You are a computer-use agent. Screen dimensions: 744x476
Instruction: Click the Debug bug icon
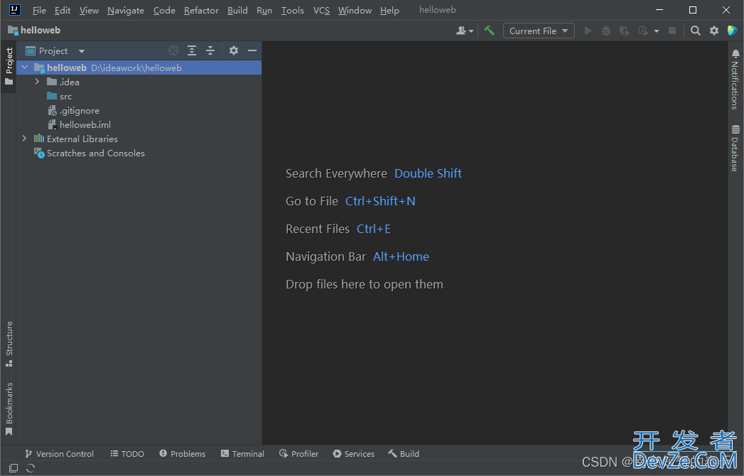(x=606, y=31)
